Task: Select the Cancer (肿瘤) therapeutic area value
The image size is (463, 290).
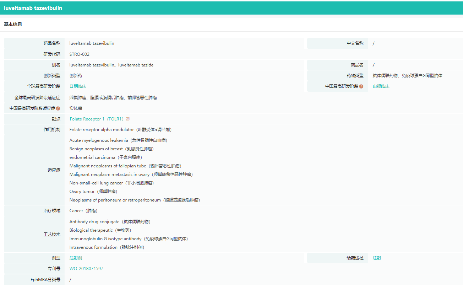Action: pyautogui.click(x=83, y=211)
